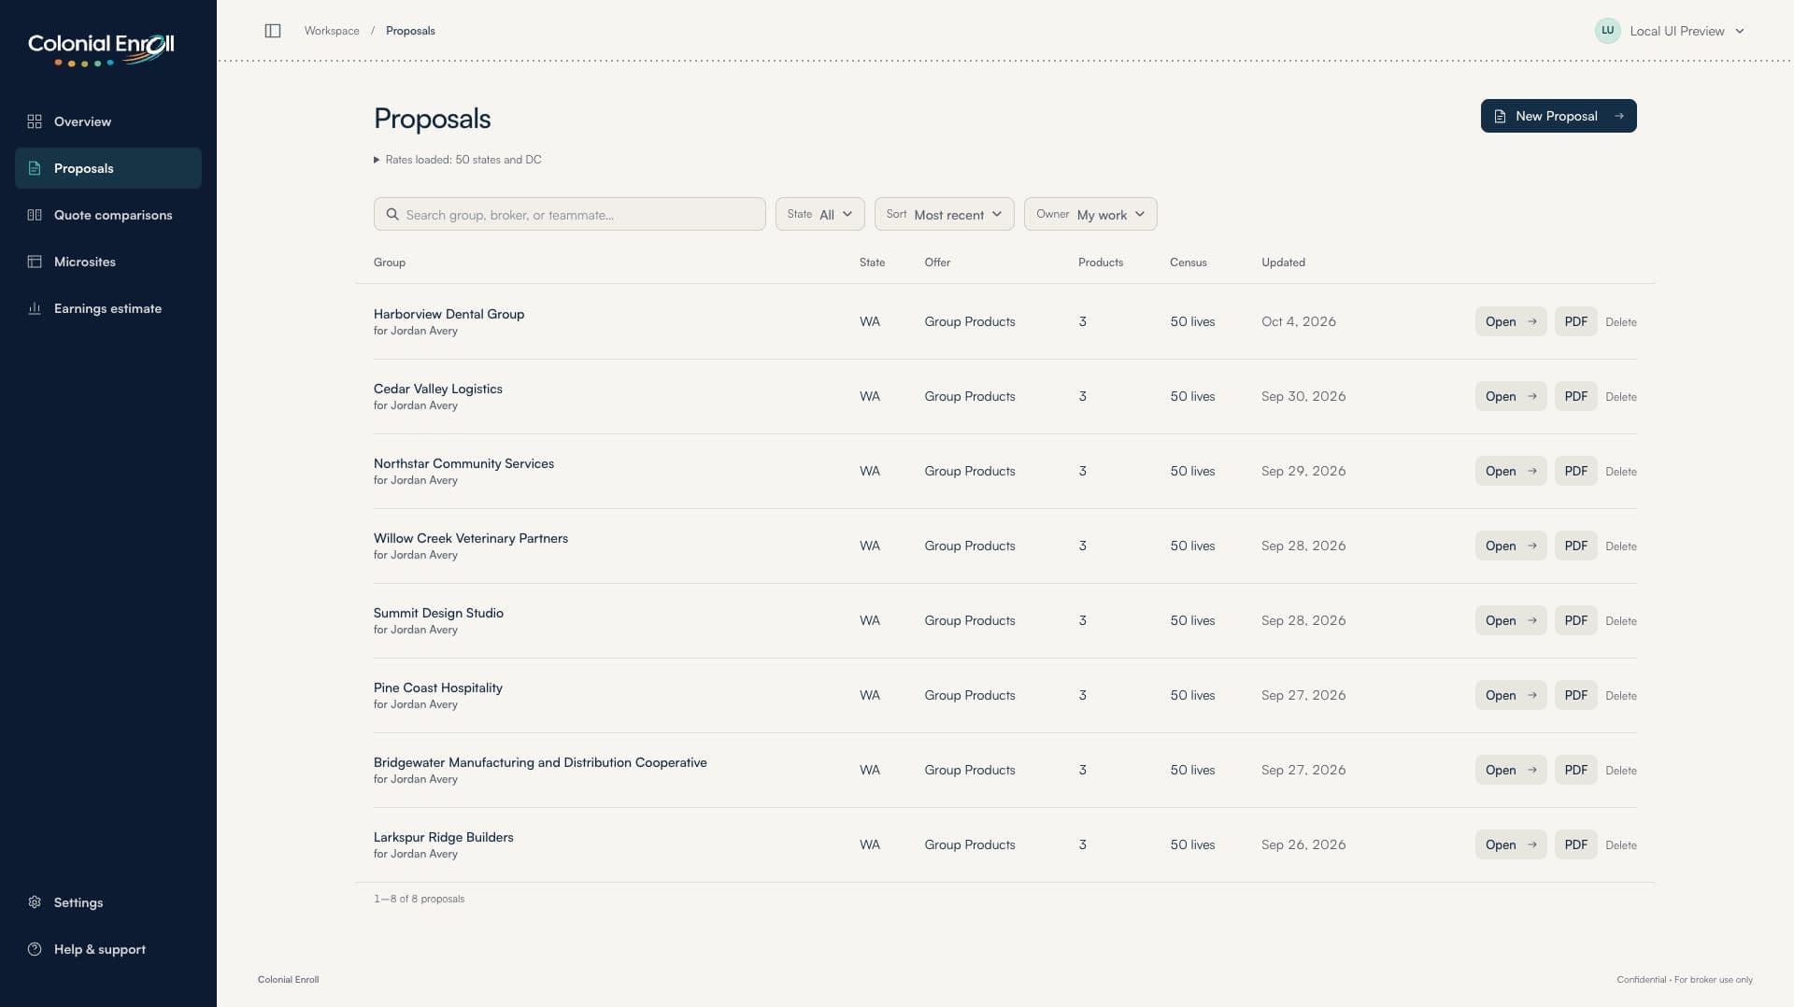This screenshot has height=1007, width=1794.
Task: Download PDF for Harborview Dental Group
Action: pos(1575,321)
